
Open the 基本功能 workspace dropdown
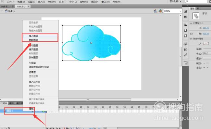point(175,1)
